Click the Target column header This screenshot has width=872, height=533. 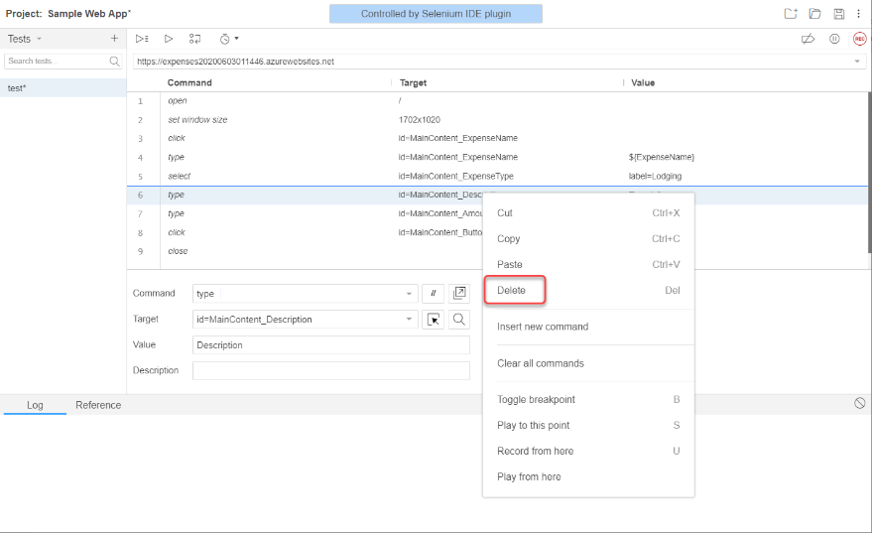pos(414,82)
